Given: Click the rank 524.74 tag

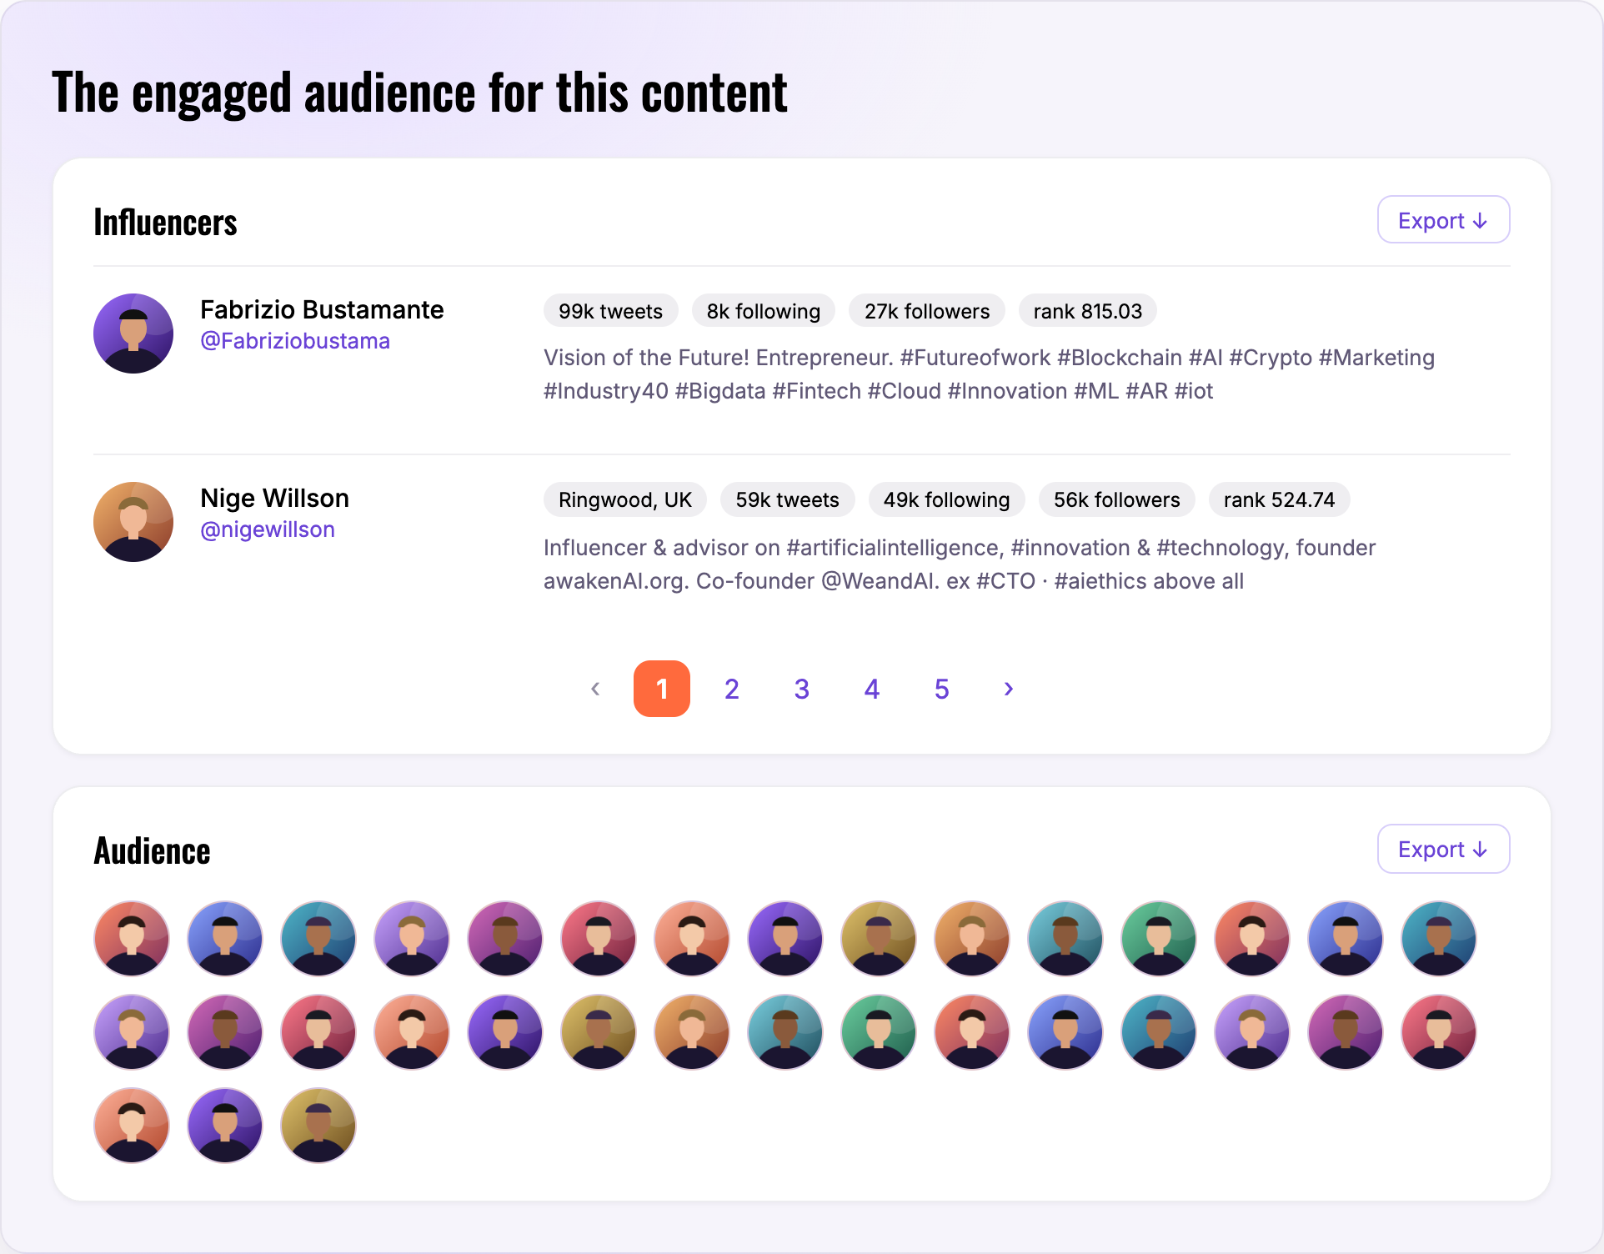Looking at the screenshot, I should pos(1280,499).
